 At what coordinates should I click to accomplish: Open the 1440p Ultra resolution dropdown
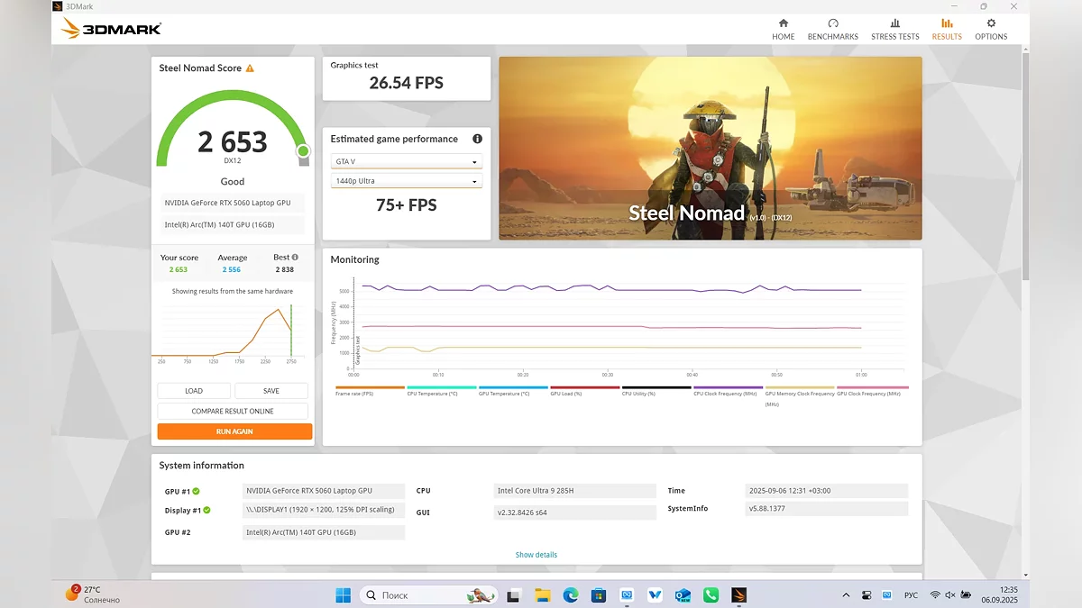click(x=406, y=181)
